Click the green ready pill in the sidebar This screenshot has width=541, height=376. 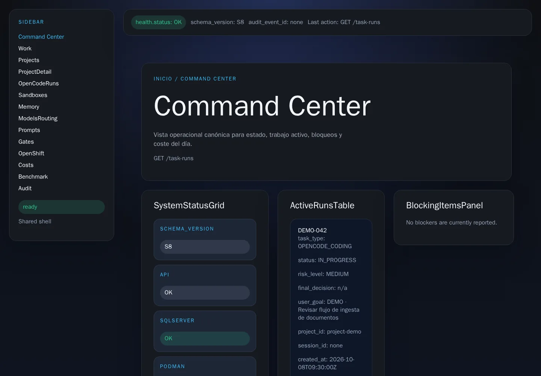point(62,207)
